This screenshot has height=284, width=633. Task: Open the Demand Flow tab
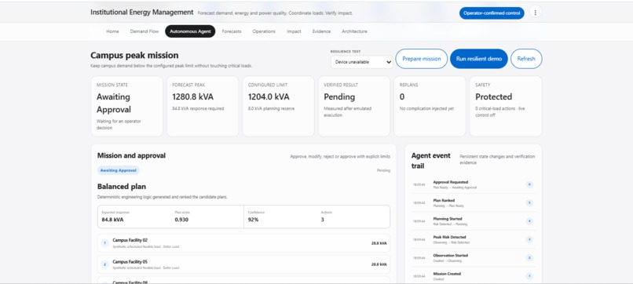coord(145,31)
